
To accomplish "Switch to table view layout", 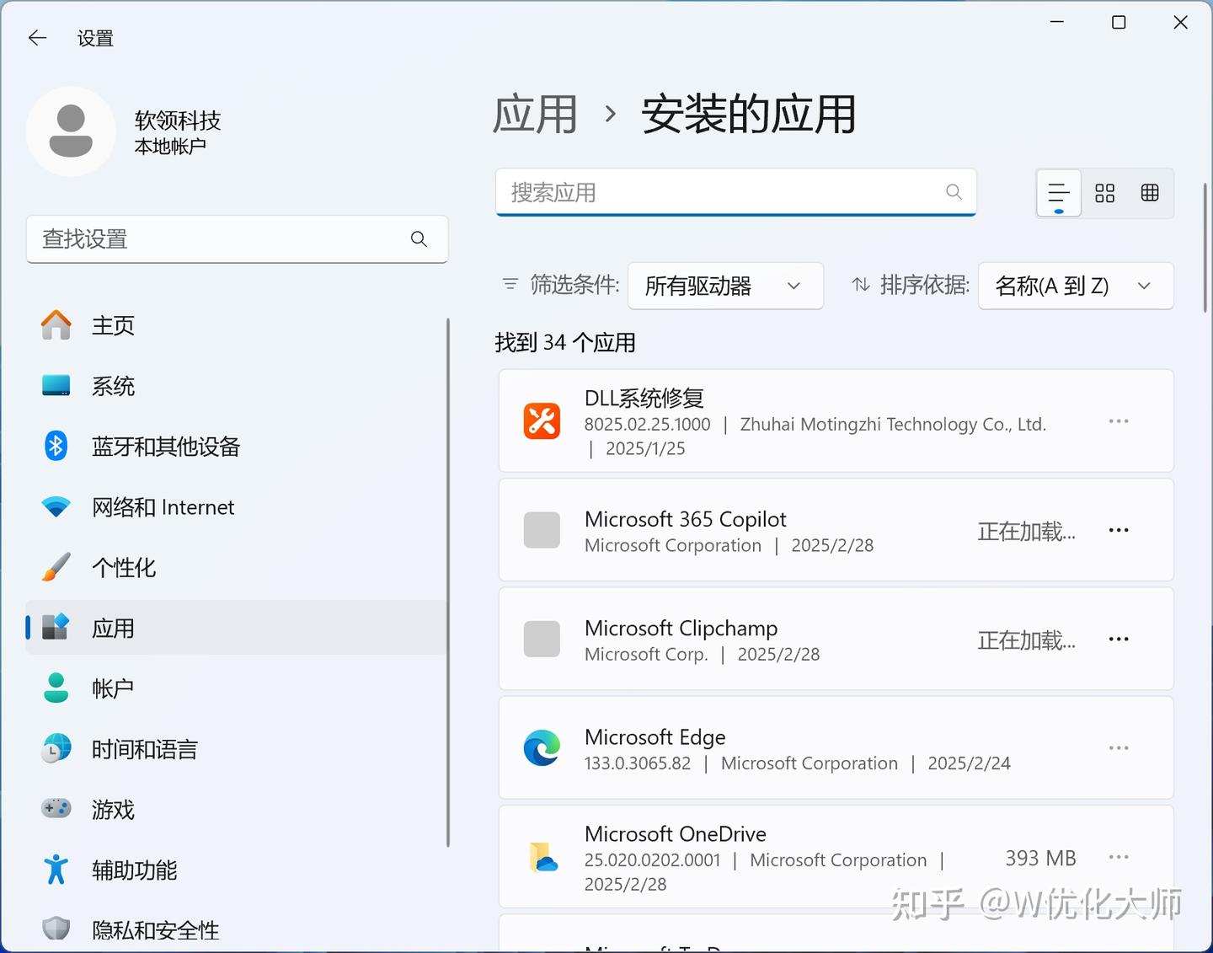I will (x=1150, y=193).
